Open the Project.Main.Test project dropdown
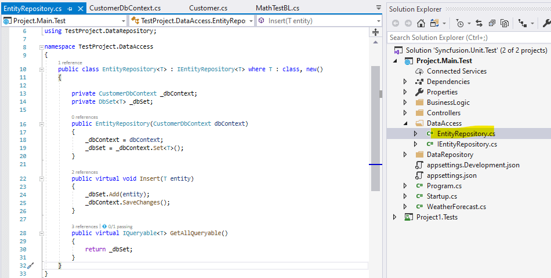The height and width of the screenshot is (278, 551). 122,21
